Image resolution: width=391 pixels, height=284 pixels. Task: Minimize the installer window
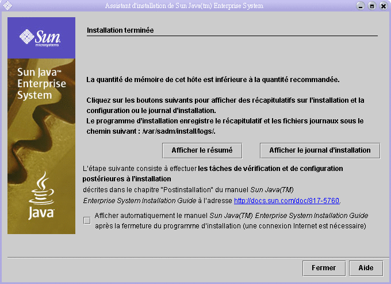click(x=361, y=6)
